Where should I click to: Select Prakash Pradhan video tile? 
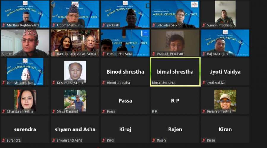pyautogui.click(x=175, y=43)
